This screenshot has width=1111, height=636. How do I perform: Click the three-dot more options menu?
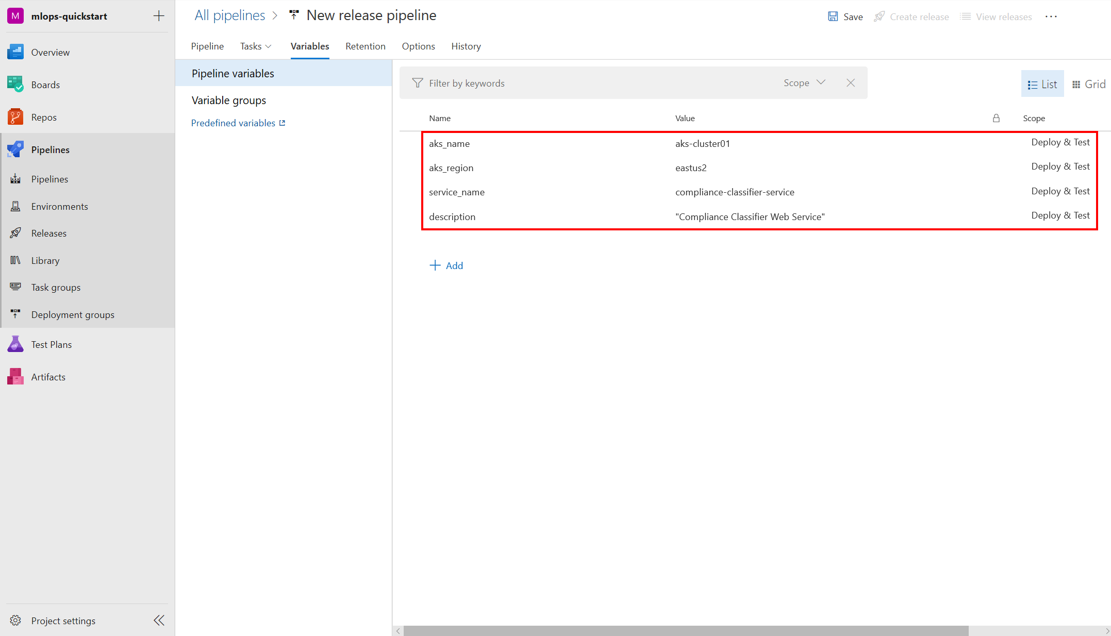coord(1051,16)
